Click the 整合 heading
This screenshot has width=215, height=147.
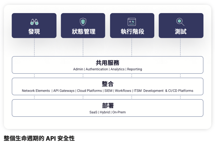(x=108, y=84)
